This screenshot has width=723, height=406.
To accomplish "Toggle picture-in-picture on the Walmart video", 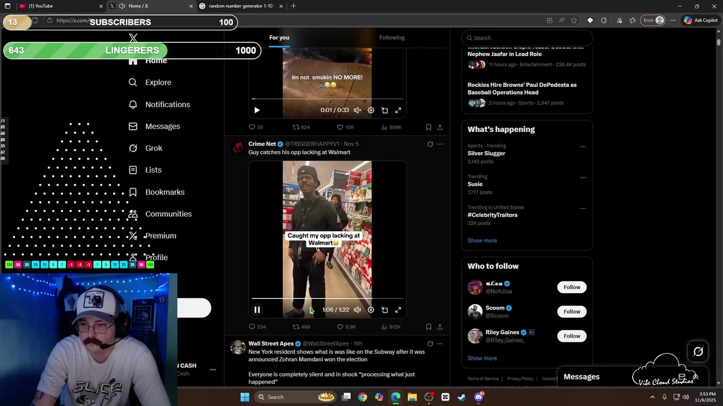I will pos(385,310).
